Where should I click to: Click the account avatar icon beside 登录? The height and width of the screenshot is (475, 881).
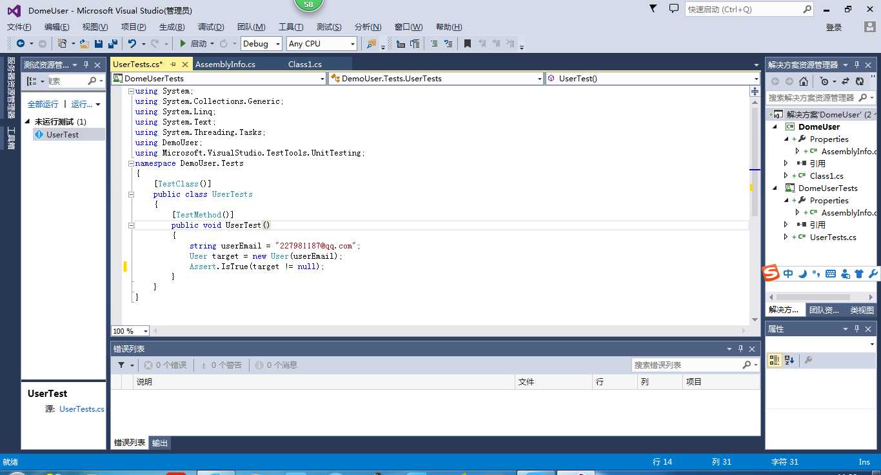pos(870,26)
